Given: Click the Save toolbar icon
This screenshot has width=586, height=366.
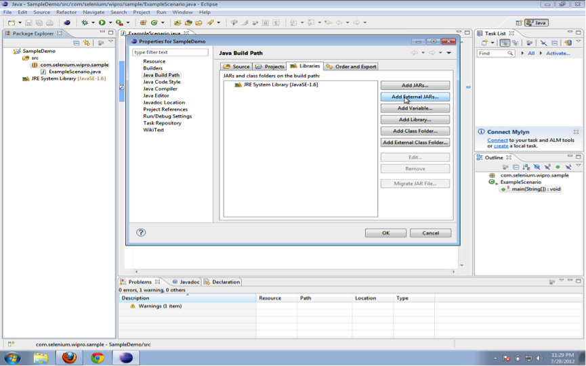Looking at the screenshot, I should [x=28, y=23].
